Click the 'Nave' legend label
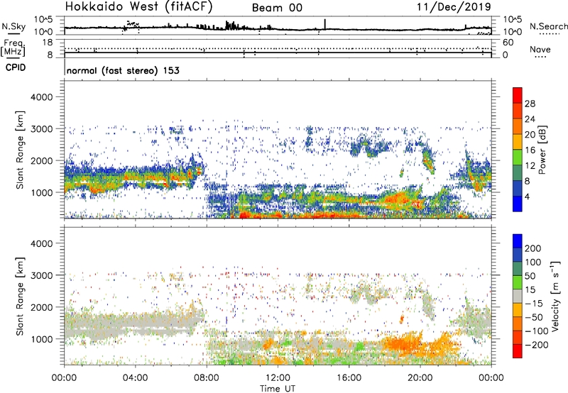The width and height of the screenshot is (568, 393). pyautogui.click(x=540, y=50)
